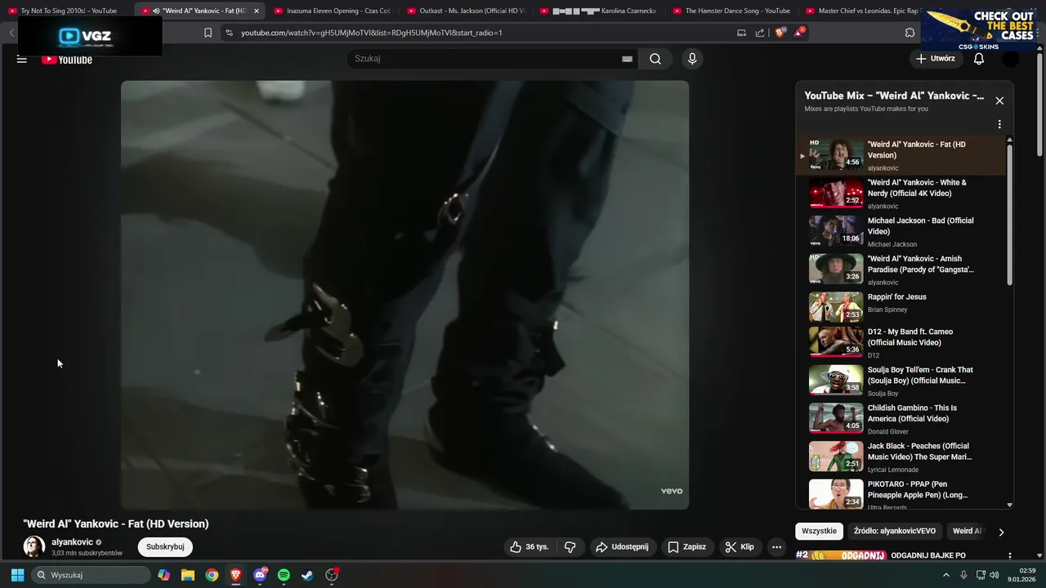Play Amish Paradise from the mix
This screenshot has width=1046, height=588.
901,269
